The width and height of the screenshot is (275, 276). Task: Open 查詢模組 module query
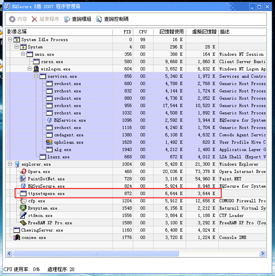click(77, 19)
